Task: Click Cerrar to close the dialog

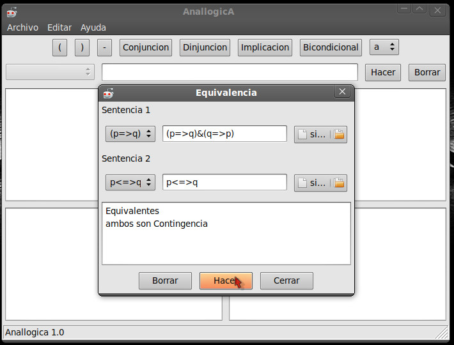Action: click(x=286, y=280)
